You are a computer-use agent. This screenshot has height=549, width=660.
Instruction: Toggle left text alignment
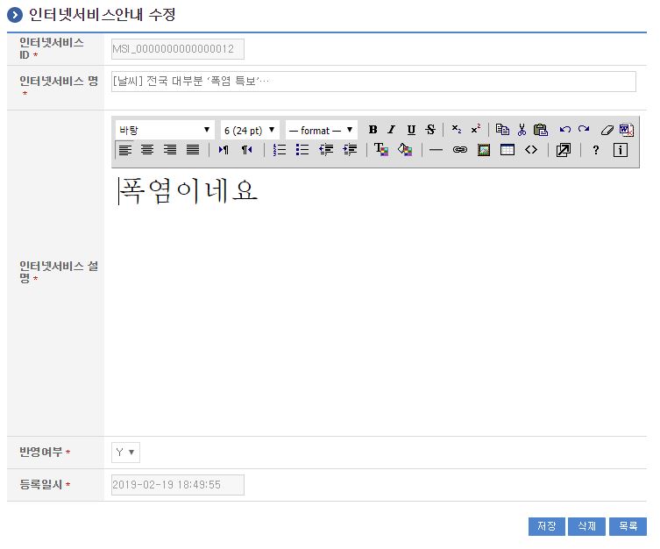coord(124,150)
